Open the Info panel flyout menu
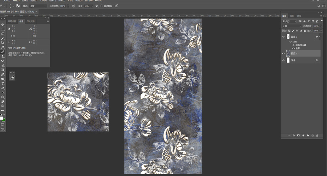The width and height of the screenshot is (327, 176). click(48, 21)
